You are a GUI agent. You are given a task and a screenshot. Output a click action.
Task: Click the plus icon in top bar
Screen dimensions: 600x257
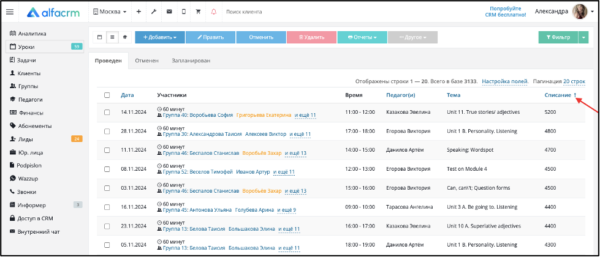pyautogui.click(x=139, y=12)
